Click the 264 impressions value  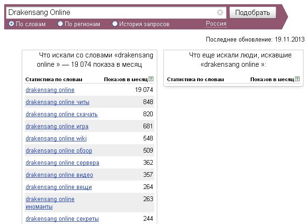[x=148, y=187]
